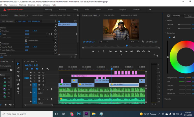Collapse the Refine section
Screen dimensions: 194x117
coord(165,20)
